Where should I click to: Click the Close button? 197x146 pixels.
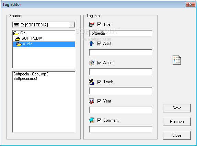coord(177,135)
